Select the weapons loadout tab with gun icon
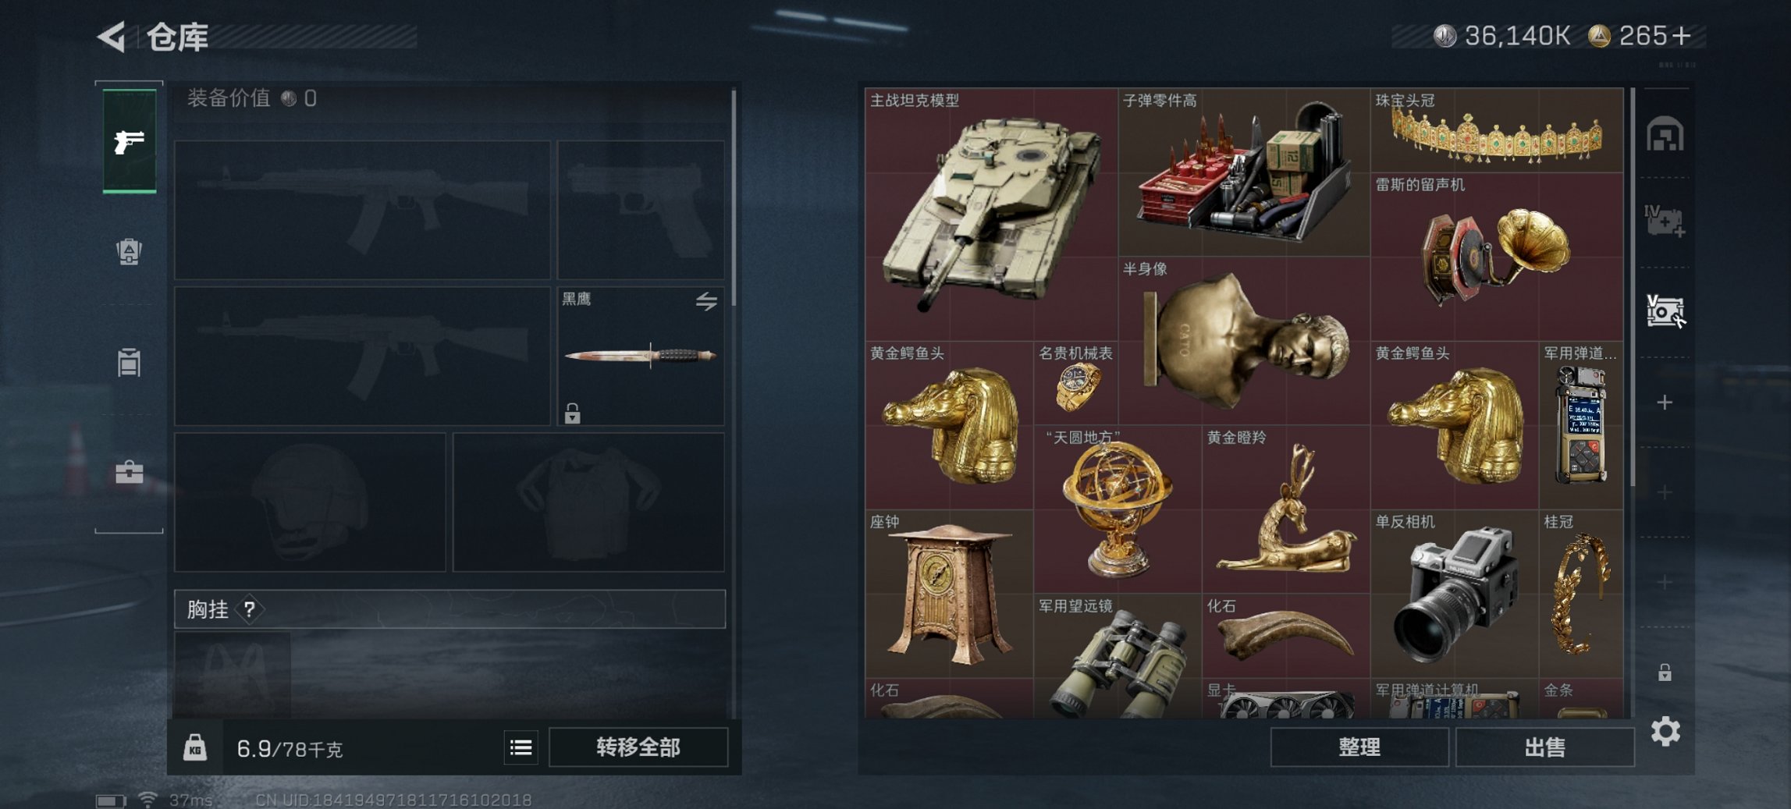Viewport: 1791px width, 809px height. point(130,140)
